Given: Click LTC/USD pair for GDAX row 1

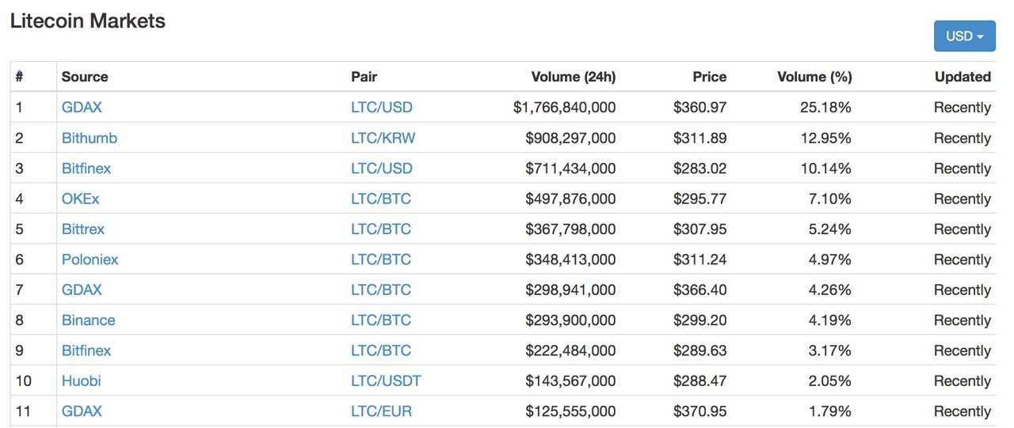Looking at the screenshot, I should click(382, 108).
